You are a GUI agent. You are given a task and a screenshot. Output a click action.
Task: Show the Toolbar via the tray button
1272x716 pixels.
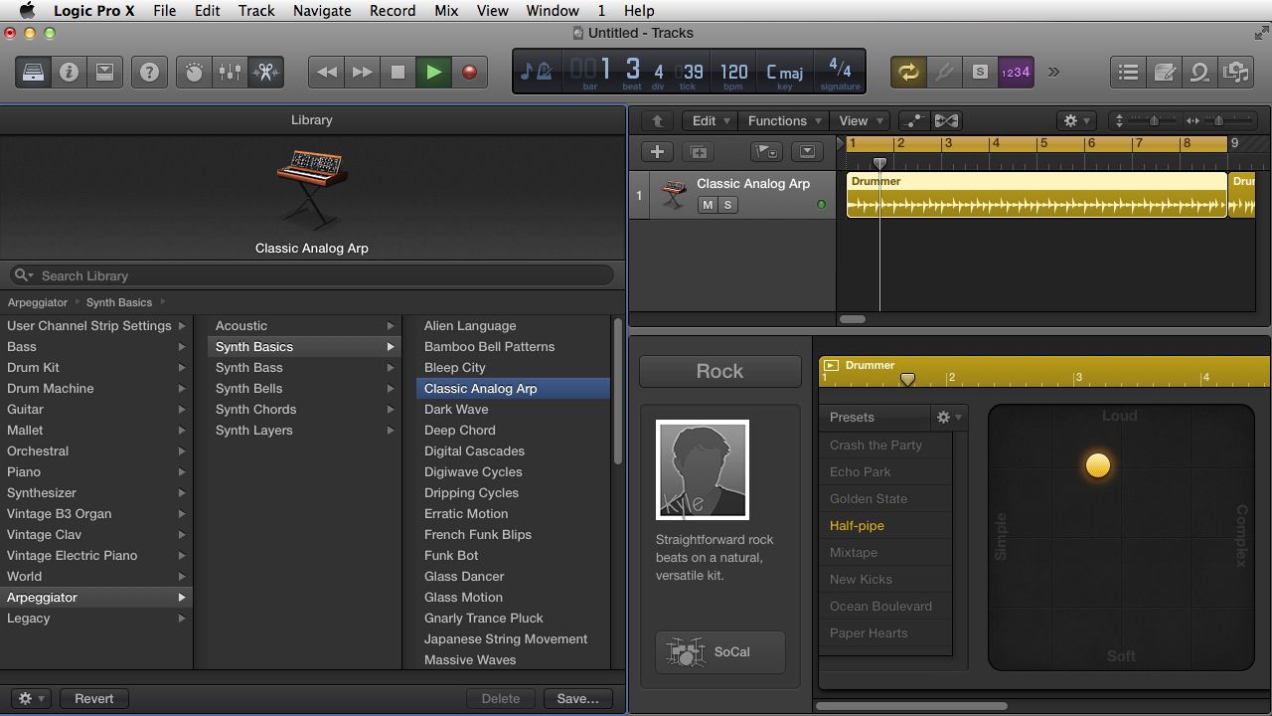pos(104,72)
